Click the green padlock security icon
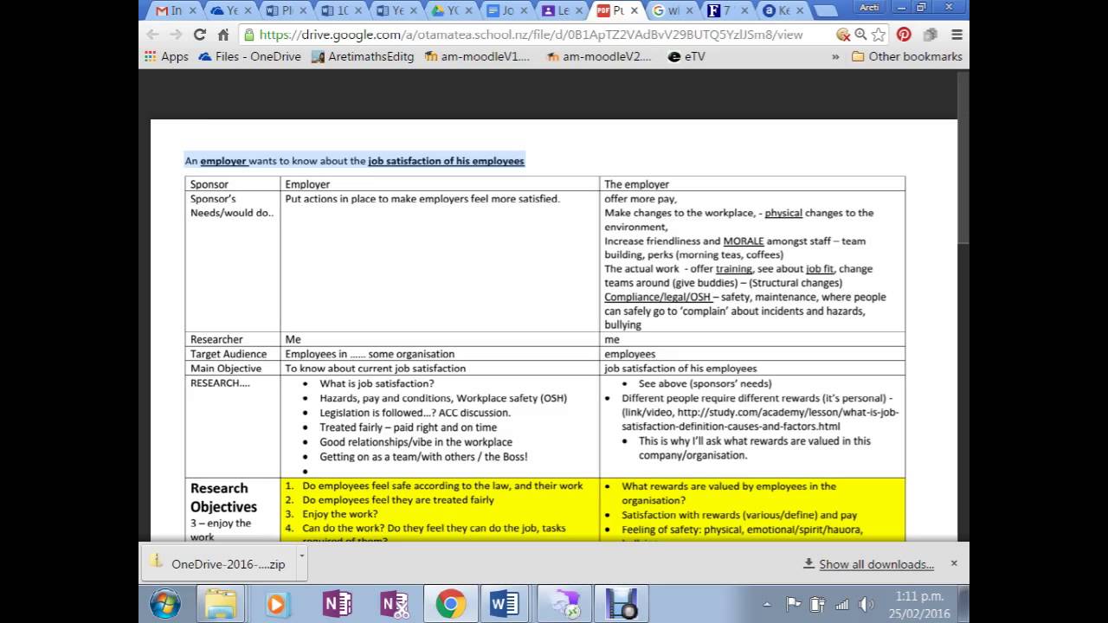The image size is (1108, 623). [x=249, y=35]
